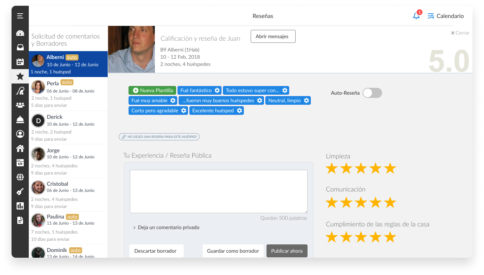Open the bar chart reports icon
This screenshot has width=484, height=275.
[x=20, y=206]
